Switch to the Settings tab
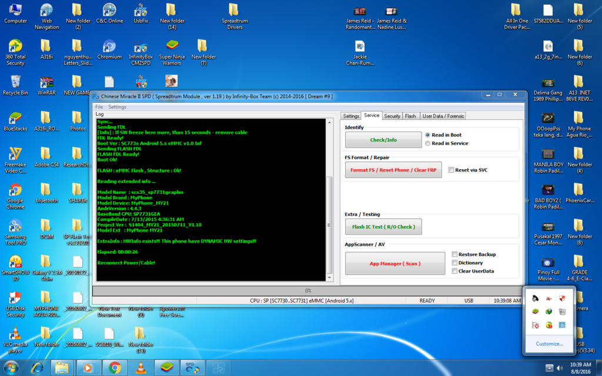Image resolution: width=602 pixels, height=376 pixels. (x=351, y=116)
